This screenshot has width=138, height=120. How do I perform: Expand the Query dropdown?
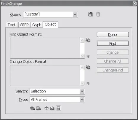(x=75, y=15)
